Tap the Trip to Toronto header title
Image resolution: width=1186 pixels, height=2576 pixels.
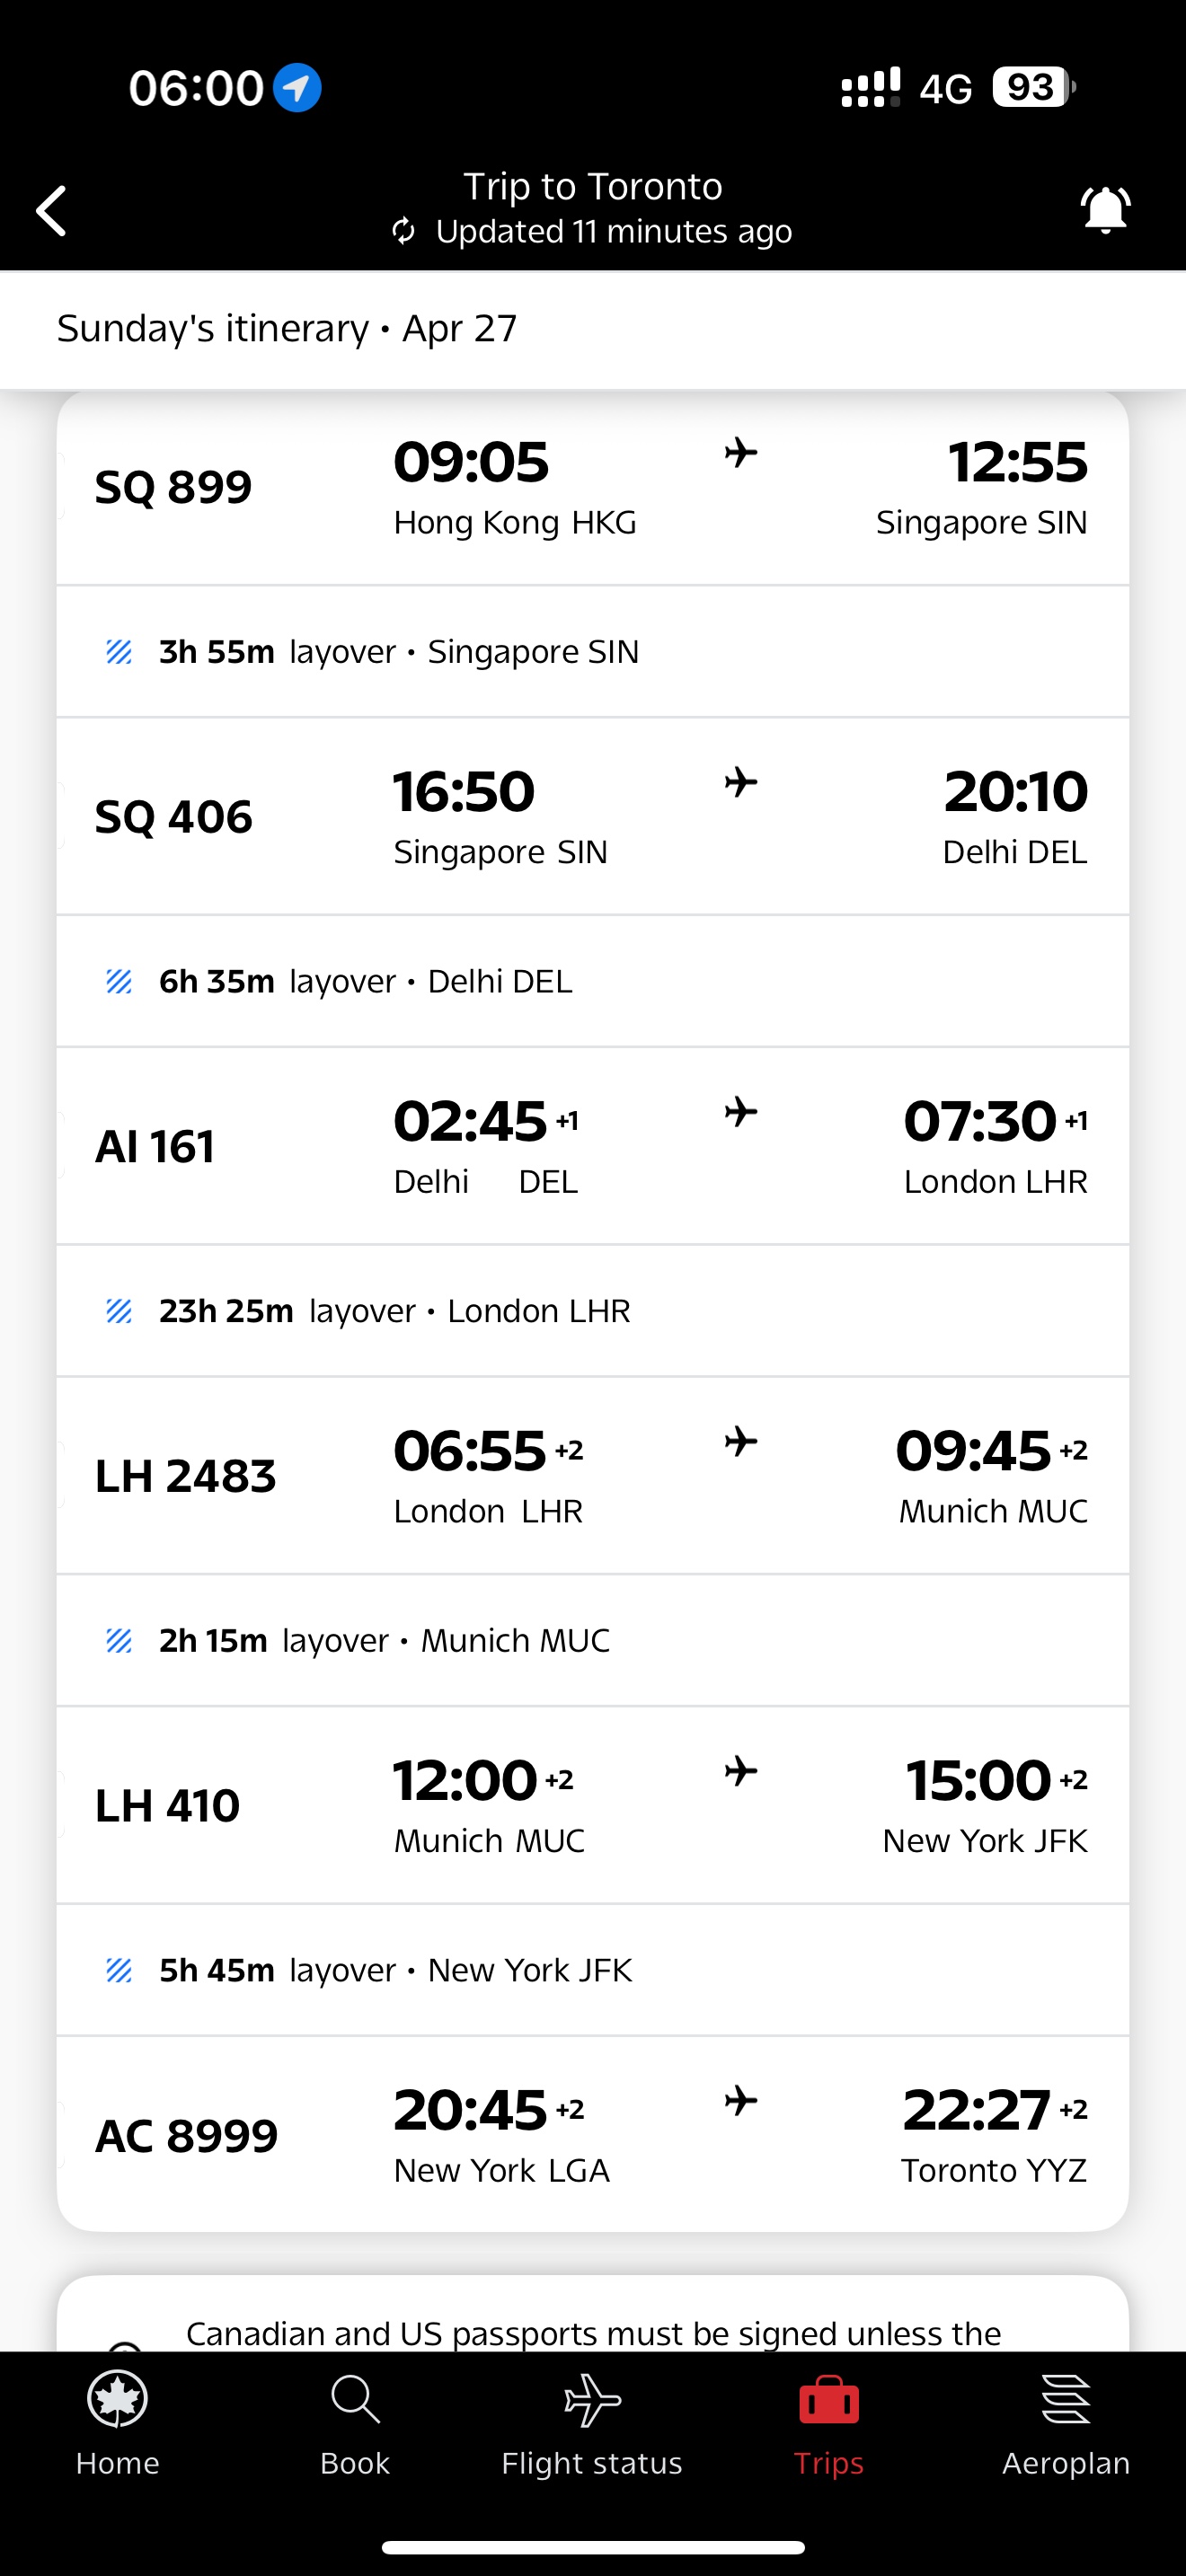coord(593,186)
